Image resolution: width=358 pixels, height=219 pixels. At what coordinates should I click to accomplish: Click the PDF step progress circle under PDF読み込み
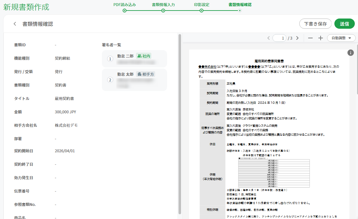pos(125,11)
